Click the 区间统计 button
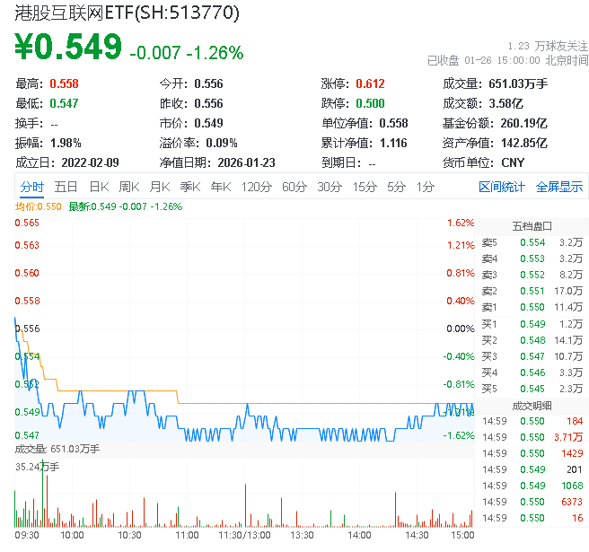Viewport: 589px width, 552px height. coord(501,187)
